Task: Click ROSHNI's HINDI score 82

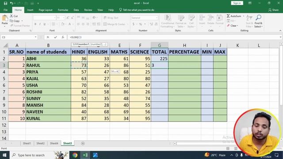Action: point(79,92)
